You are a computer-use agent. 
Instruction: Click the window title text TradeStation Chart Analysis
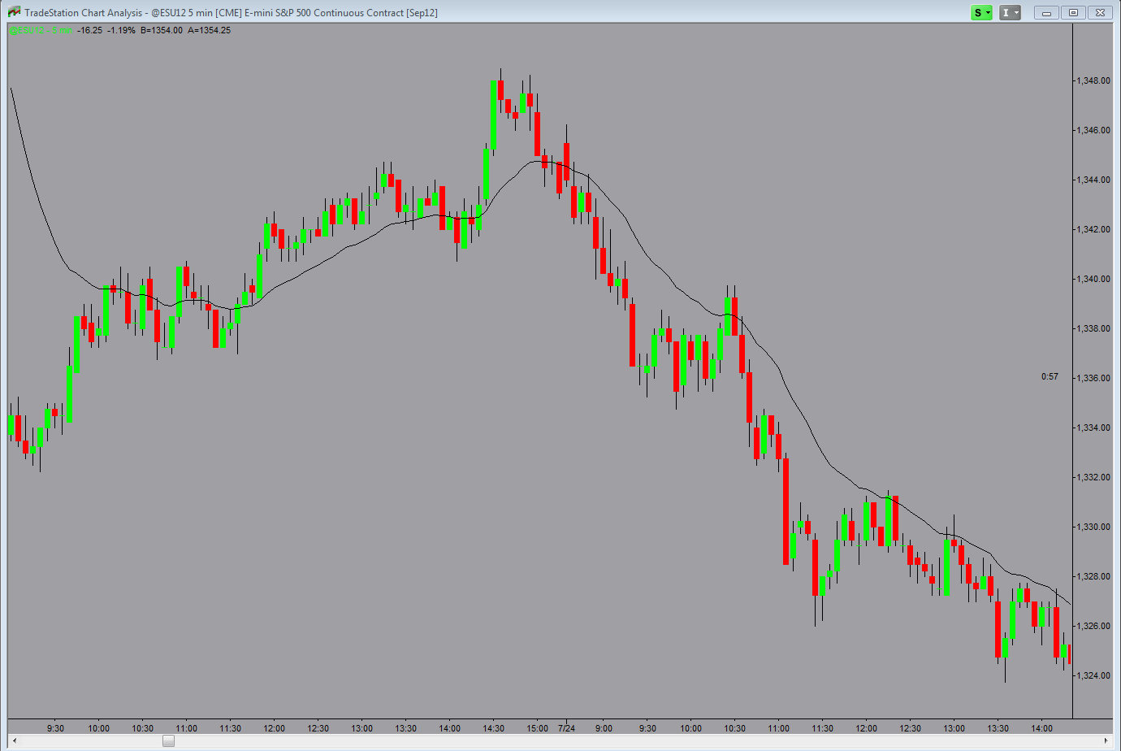(x=84, y=12)
